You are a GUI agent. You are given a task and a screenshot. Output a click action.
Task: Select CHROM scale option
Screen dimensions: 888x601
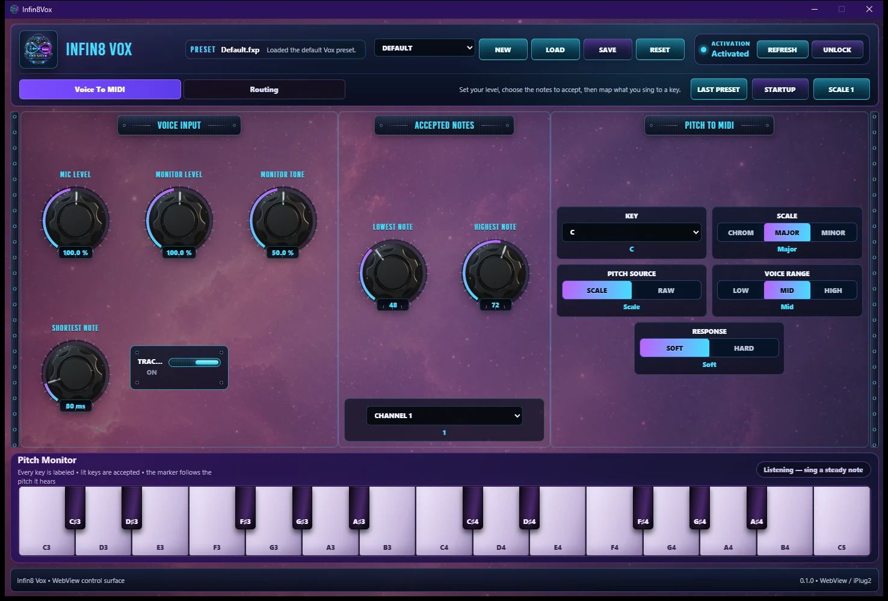(741, 233)
